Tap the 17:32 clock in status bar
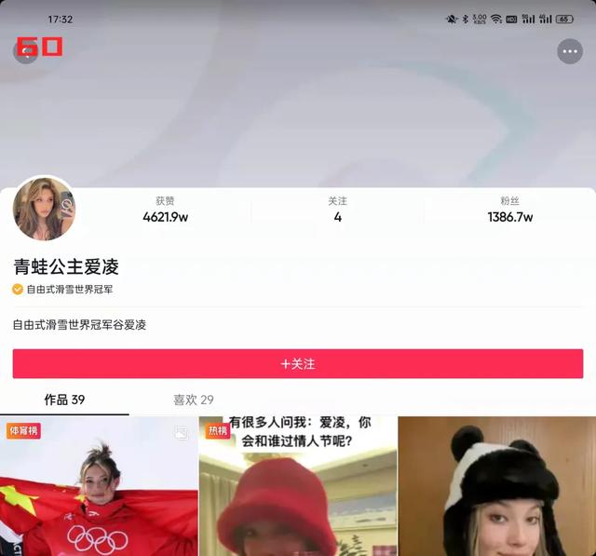Screen dimensions: 596x556 (60, 20)
